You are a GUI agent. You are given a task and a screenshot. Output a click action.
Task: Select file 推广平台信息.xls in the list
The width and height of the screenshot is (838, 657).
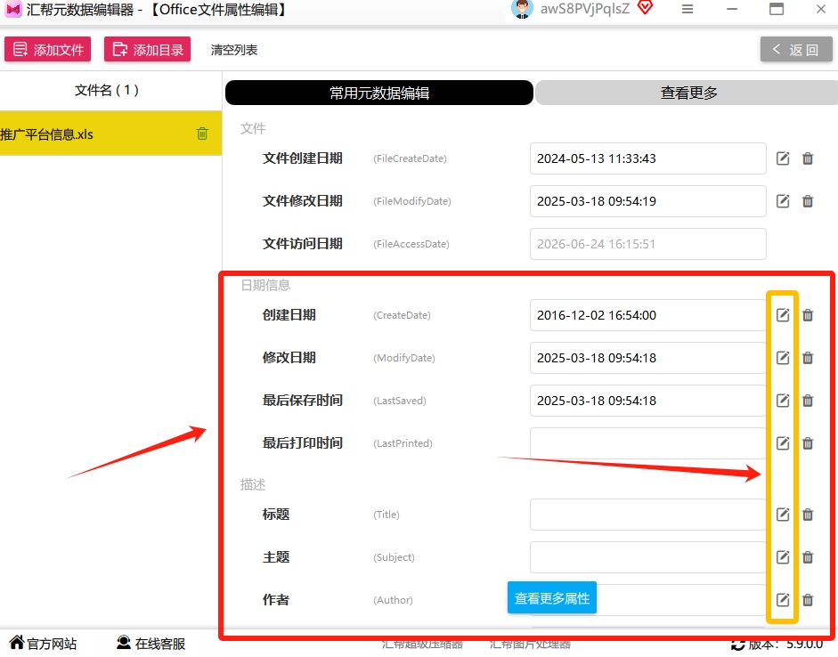110,134
